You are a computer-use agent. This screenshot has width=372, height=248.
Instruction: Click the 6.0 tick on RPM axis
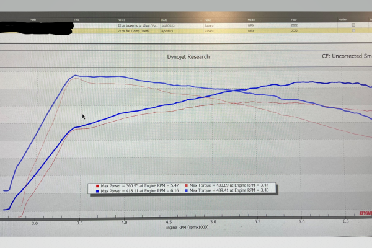click(301, 221)
